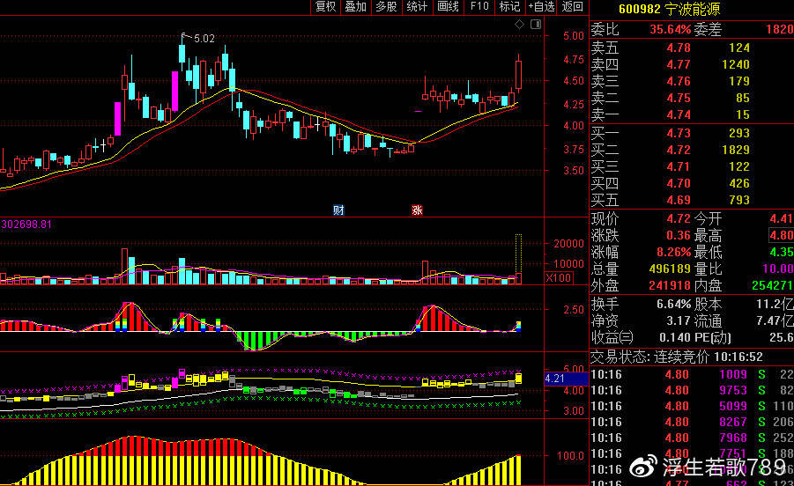Click the X100 volume scale label
The image size is (794, 486).
pyautogui.click(x=558, y=278)
